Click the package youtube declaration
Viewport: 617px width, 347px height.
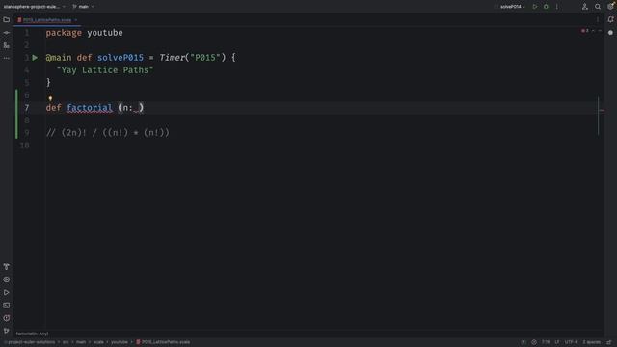coord(84,33)
